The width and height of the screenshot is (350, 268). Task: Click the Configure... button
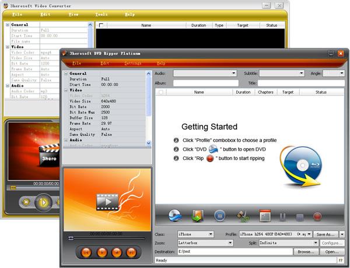click(332, 243)
